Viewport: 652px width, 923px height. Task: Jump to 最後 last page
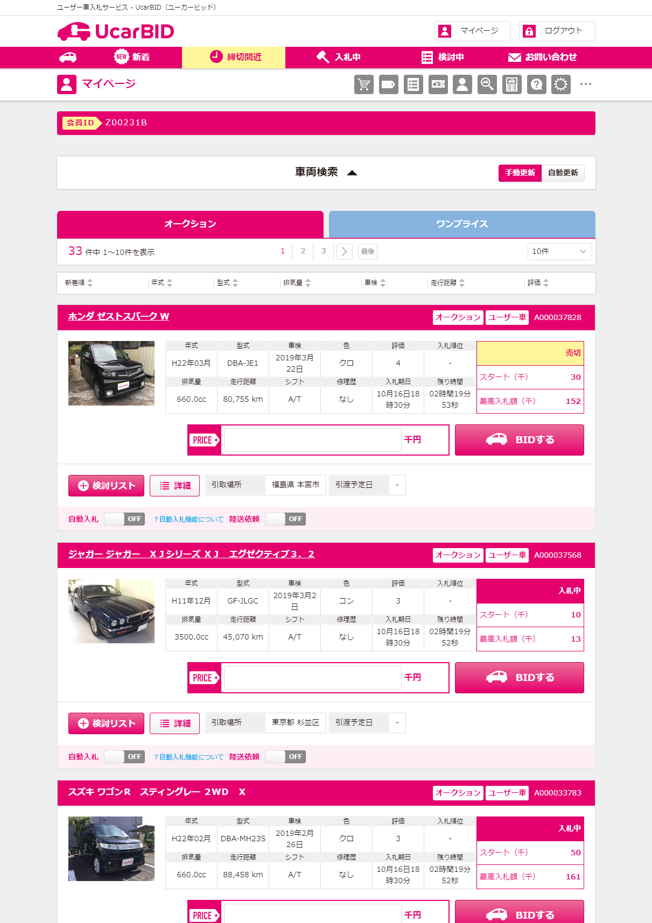[x=368, y=252]
